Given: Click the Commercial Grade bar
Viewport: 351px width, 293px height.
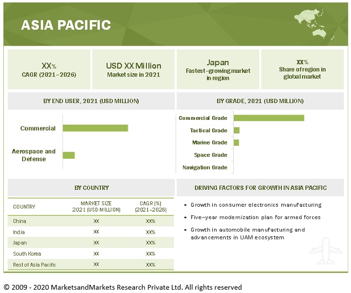Looking at the screenshot, I should click(268, 118).
